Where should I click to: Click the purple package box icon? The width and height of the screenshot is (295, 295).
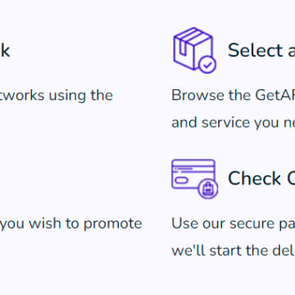click(x=194, y=50)
